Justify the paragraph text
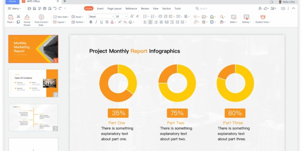 pos(161,22)
